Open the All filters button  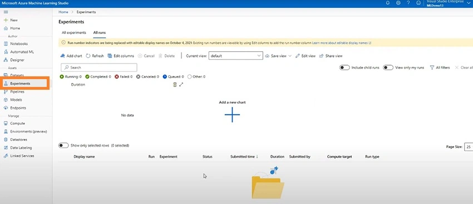coord(440,67)
